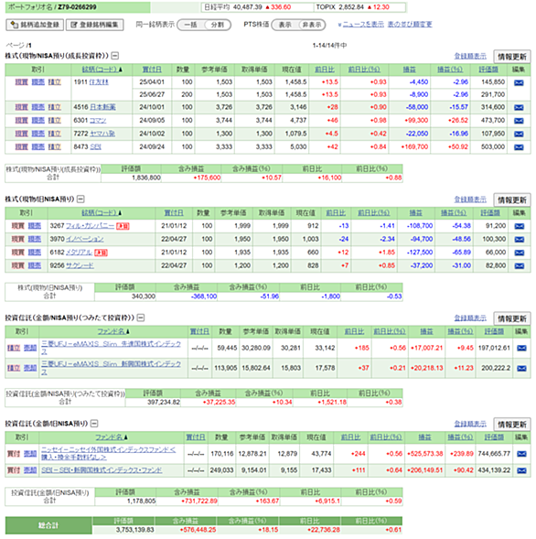Viewport: 536px width, 539px height.
Task: Open stock 3970 name link
Action: coord(84,239)
